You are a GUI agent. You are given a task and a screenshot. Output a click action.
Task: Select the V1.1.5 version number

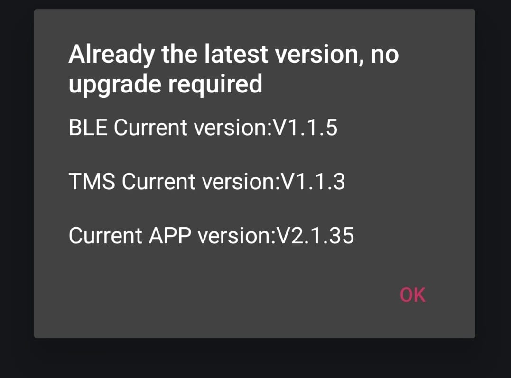click(305, 127)
